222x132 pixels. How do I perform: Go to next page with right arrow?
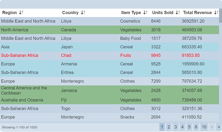(219, 127)
